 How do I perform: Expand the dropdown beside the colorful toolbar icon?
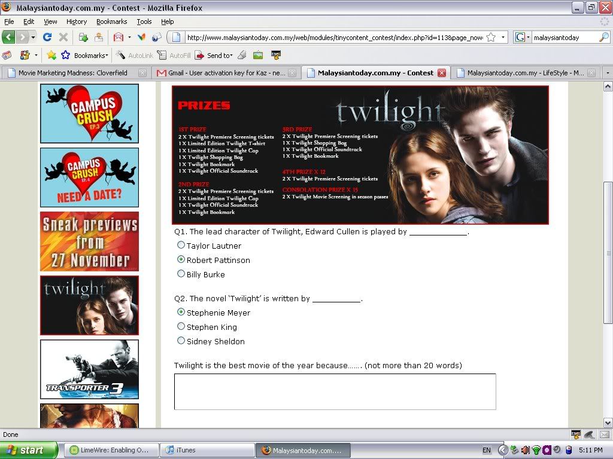(36, 56)
